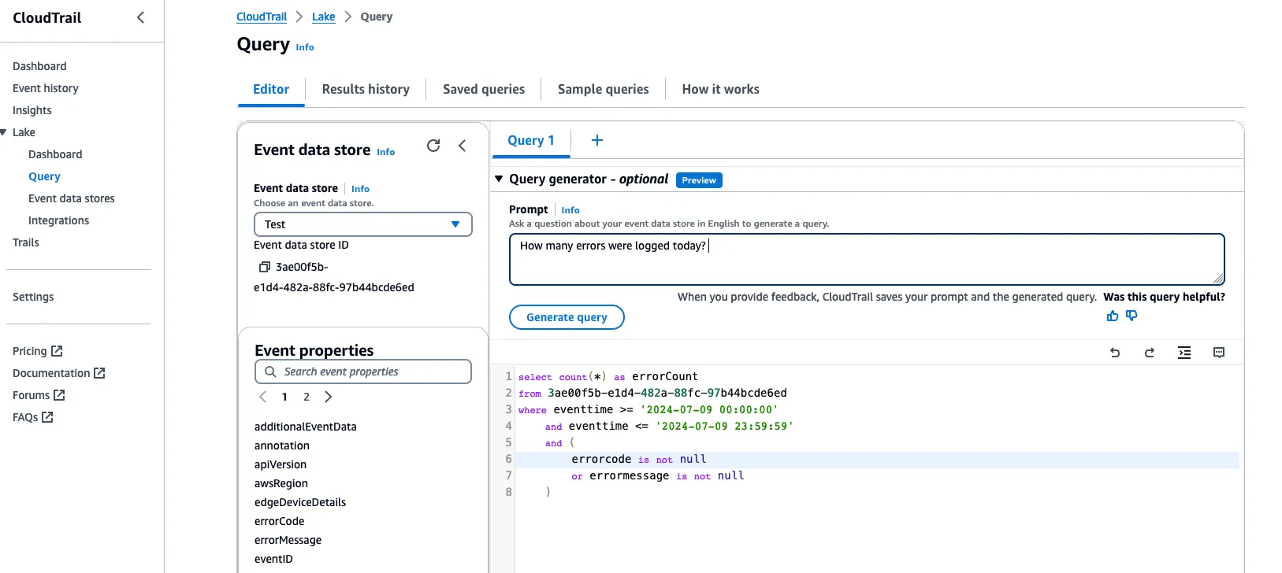
Task: Click the eventID property
Action: [x=273, y=559]
